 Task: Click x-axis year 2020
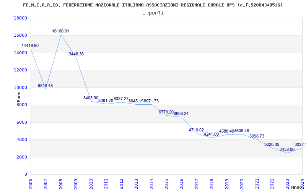242,184
